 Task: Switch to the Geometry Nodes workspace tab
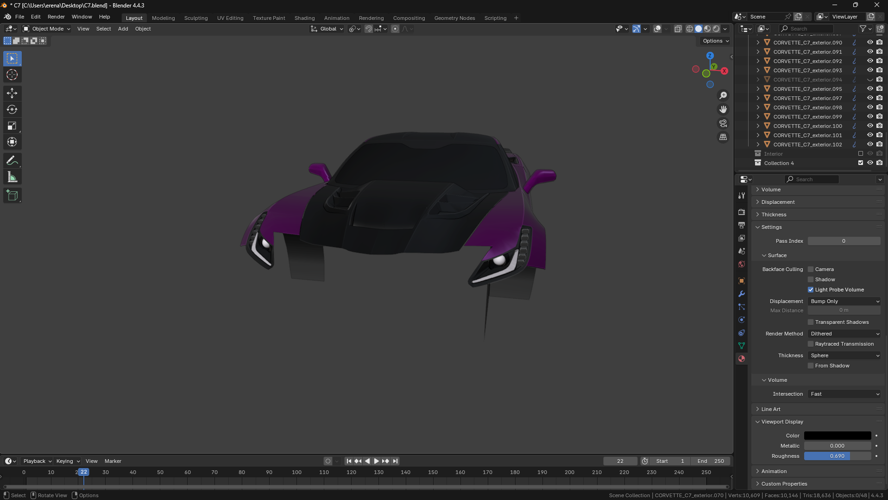tap(454, 18)
